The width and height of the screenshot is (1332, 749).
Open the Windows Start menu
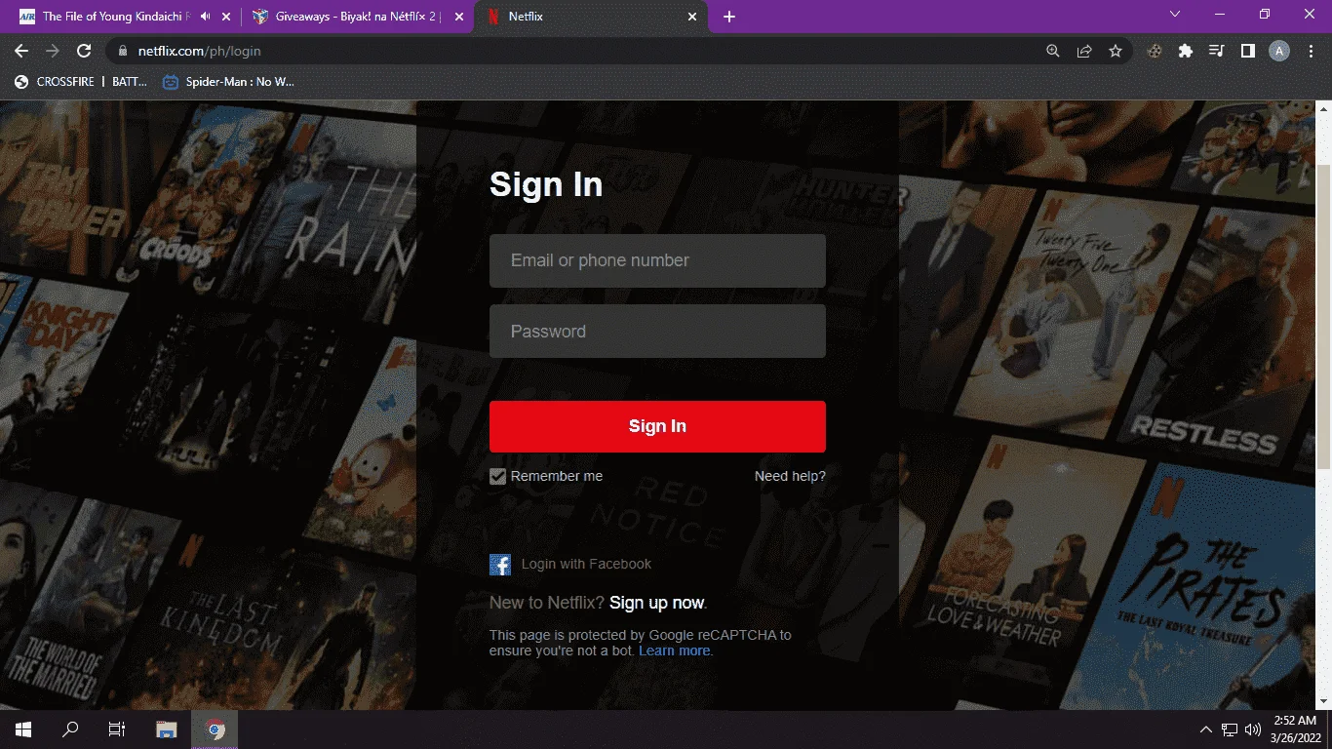pos(23,729)
